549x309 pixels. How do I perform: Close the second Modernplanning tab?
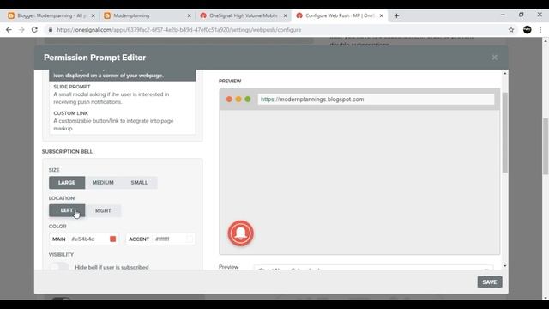[189, 15]
